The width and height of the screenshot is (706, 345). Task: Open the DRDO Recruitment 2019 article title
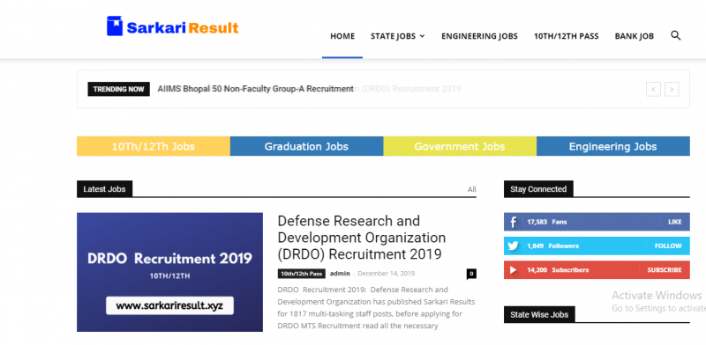362,238
